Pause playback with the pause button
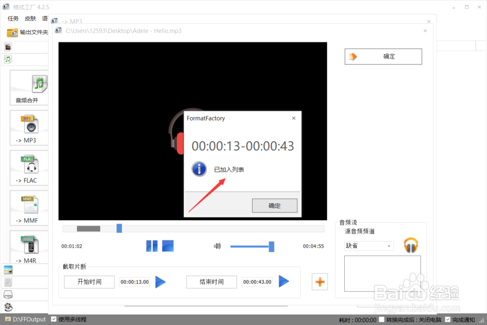 [152, 246]
